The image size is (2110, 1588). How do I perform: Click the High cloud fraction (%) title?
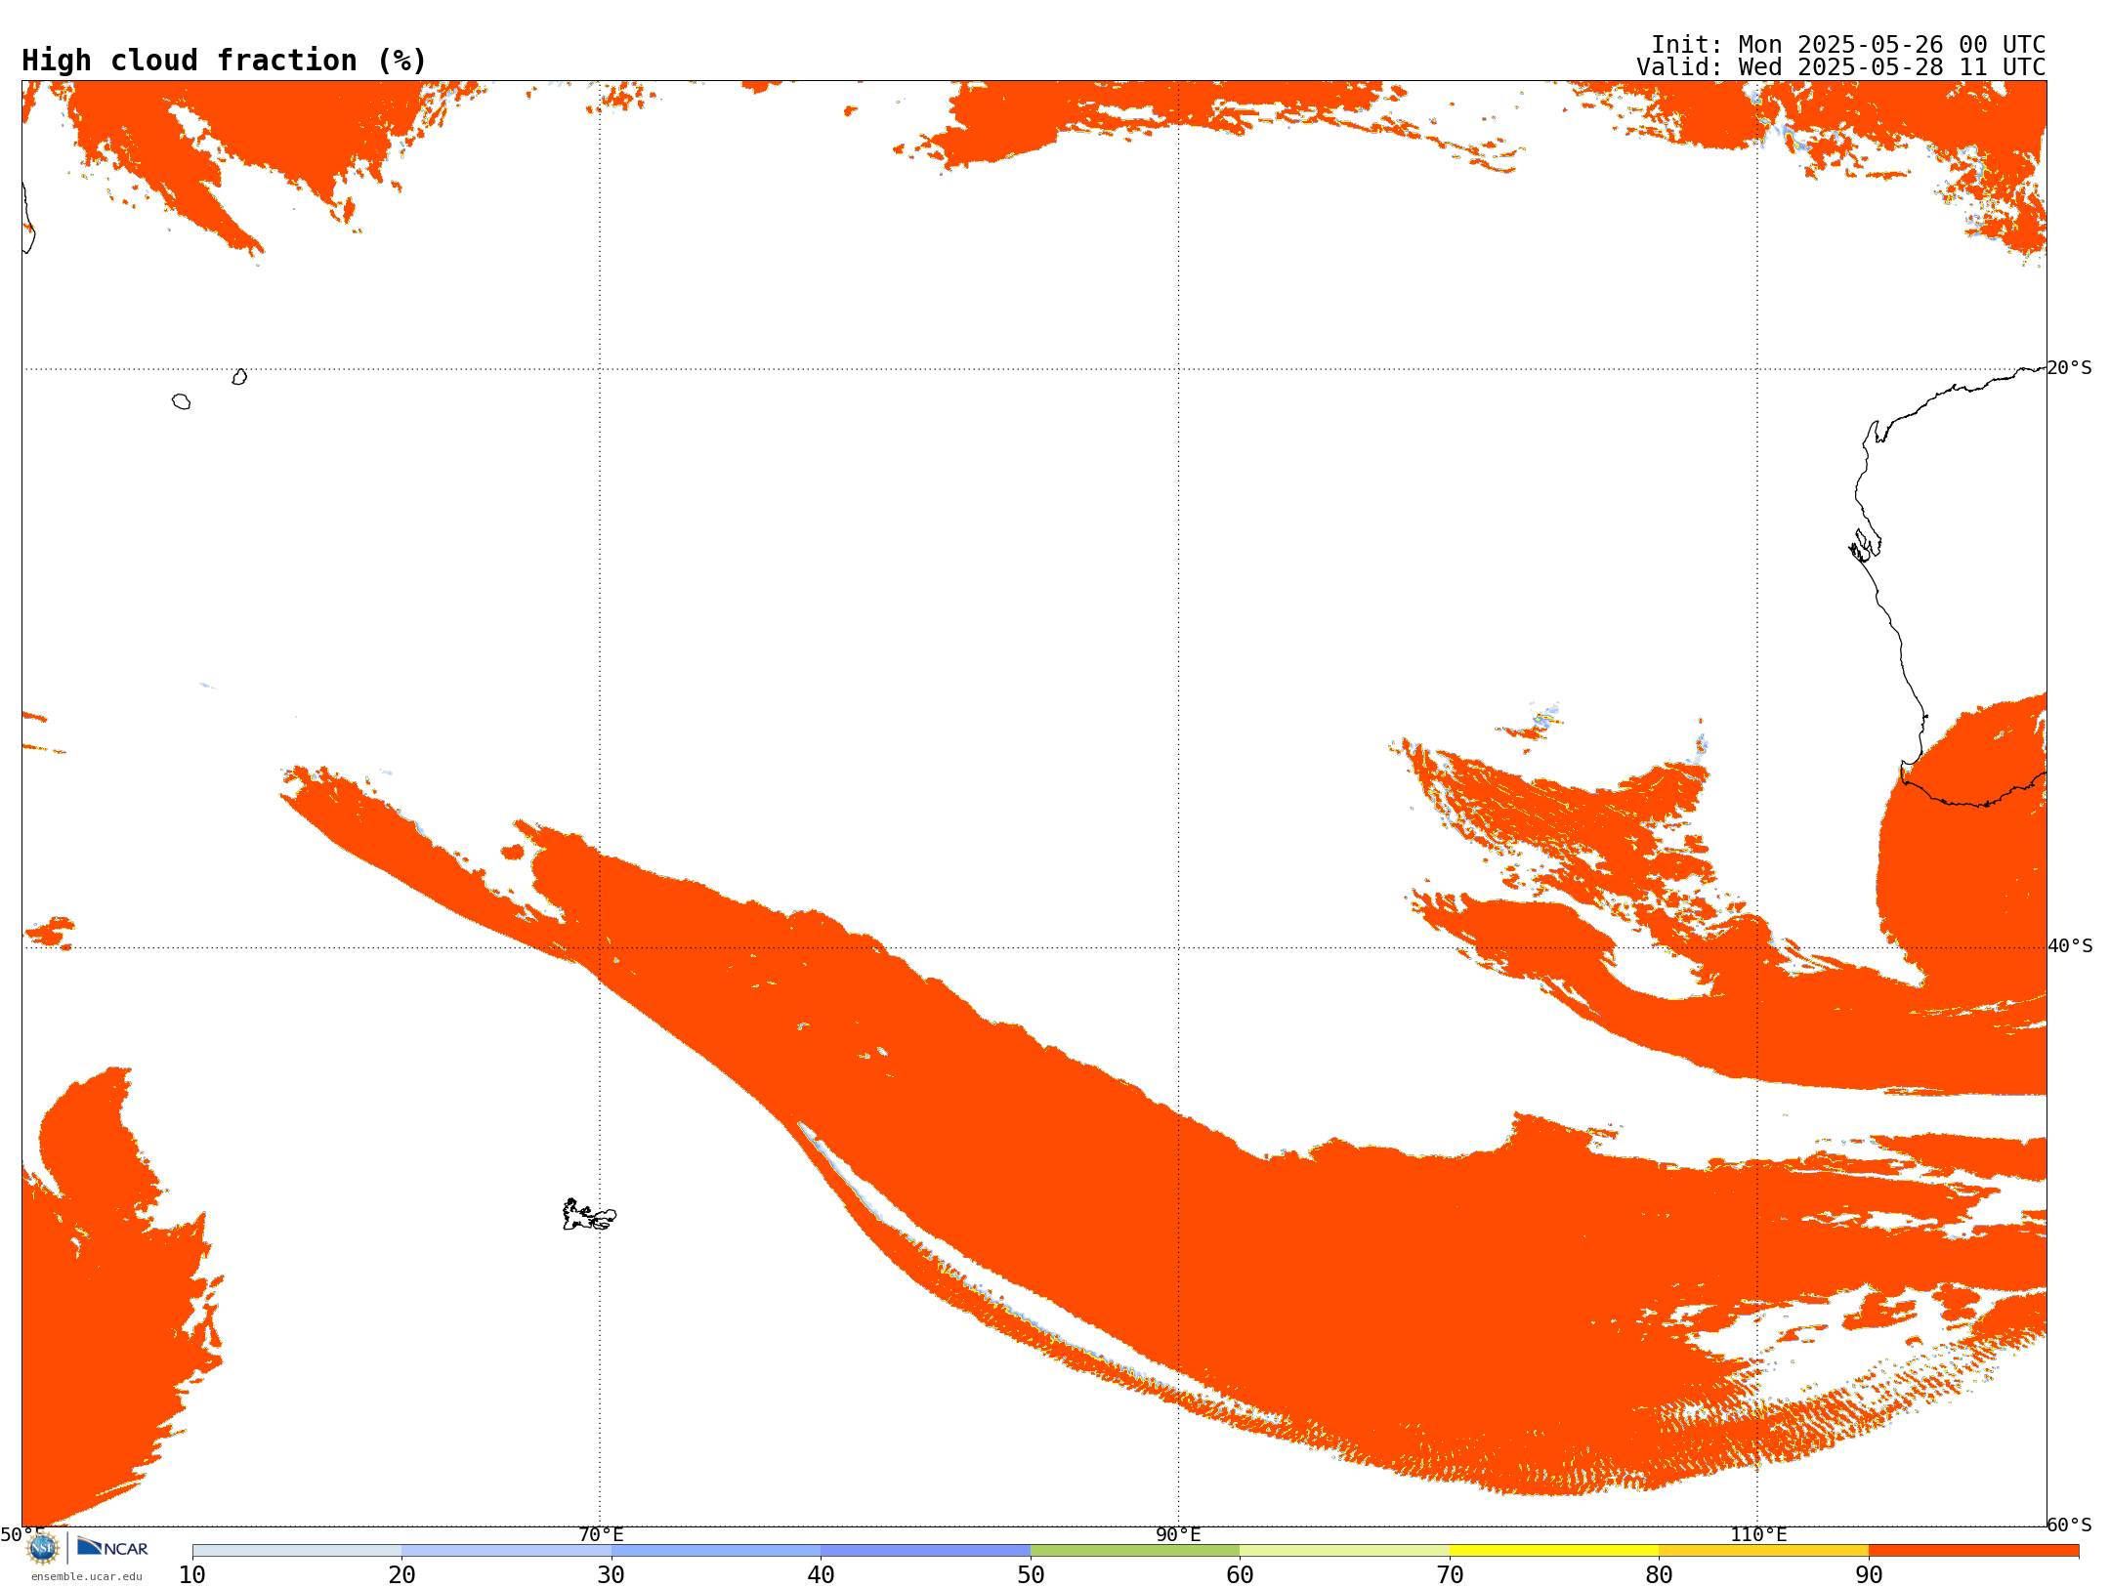point(224,61)
